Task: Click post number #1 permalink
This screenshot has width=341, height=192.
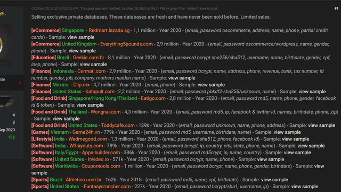Action: point(336,9)
